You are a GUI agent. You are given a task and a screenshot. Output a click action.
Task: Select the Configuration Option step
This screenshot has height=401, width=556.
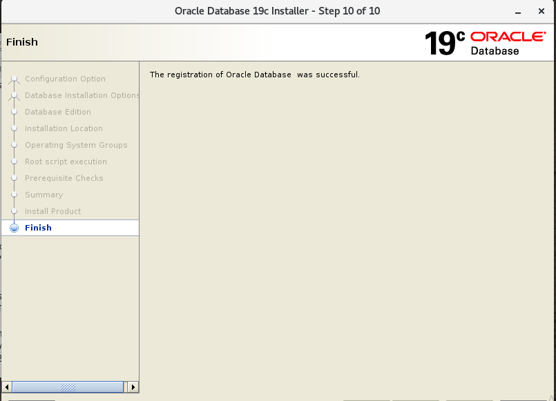pos(65,79)
